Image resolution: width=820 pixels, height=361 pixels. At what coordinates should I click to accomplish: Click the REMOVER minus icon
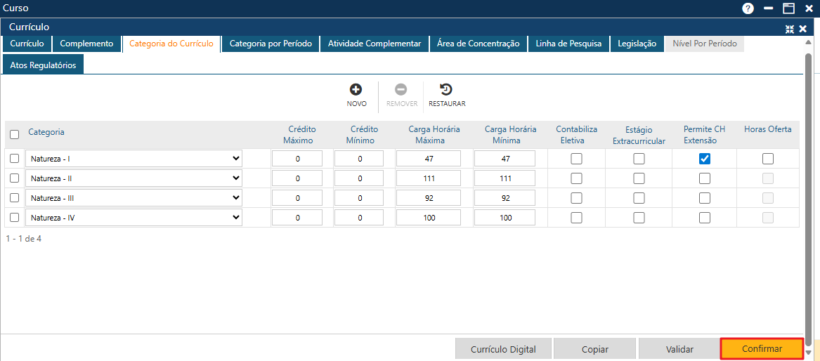coord(401,89)
